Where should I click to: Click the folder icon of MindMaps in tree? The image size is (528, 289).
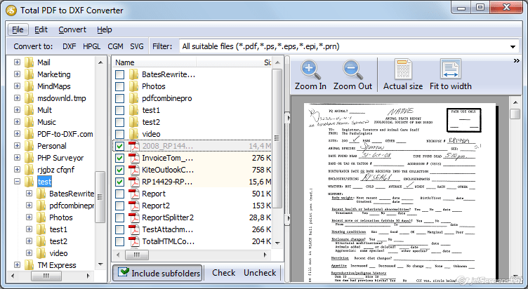point(29,86)
